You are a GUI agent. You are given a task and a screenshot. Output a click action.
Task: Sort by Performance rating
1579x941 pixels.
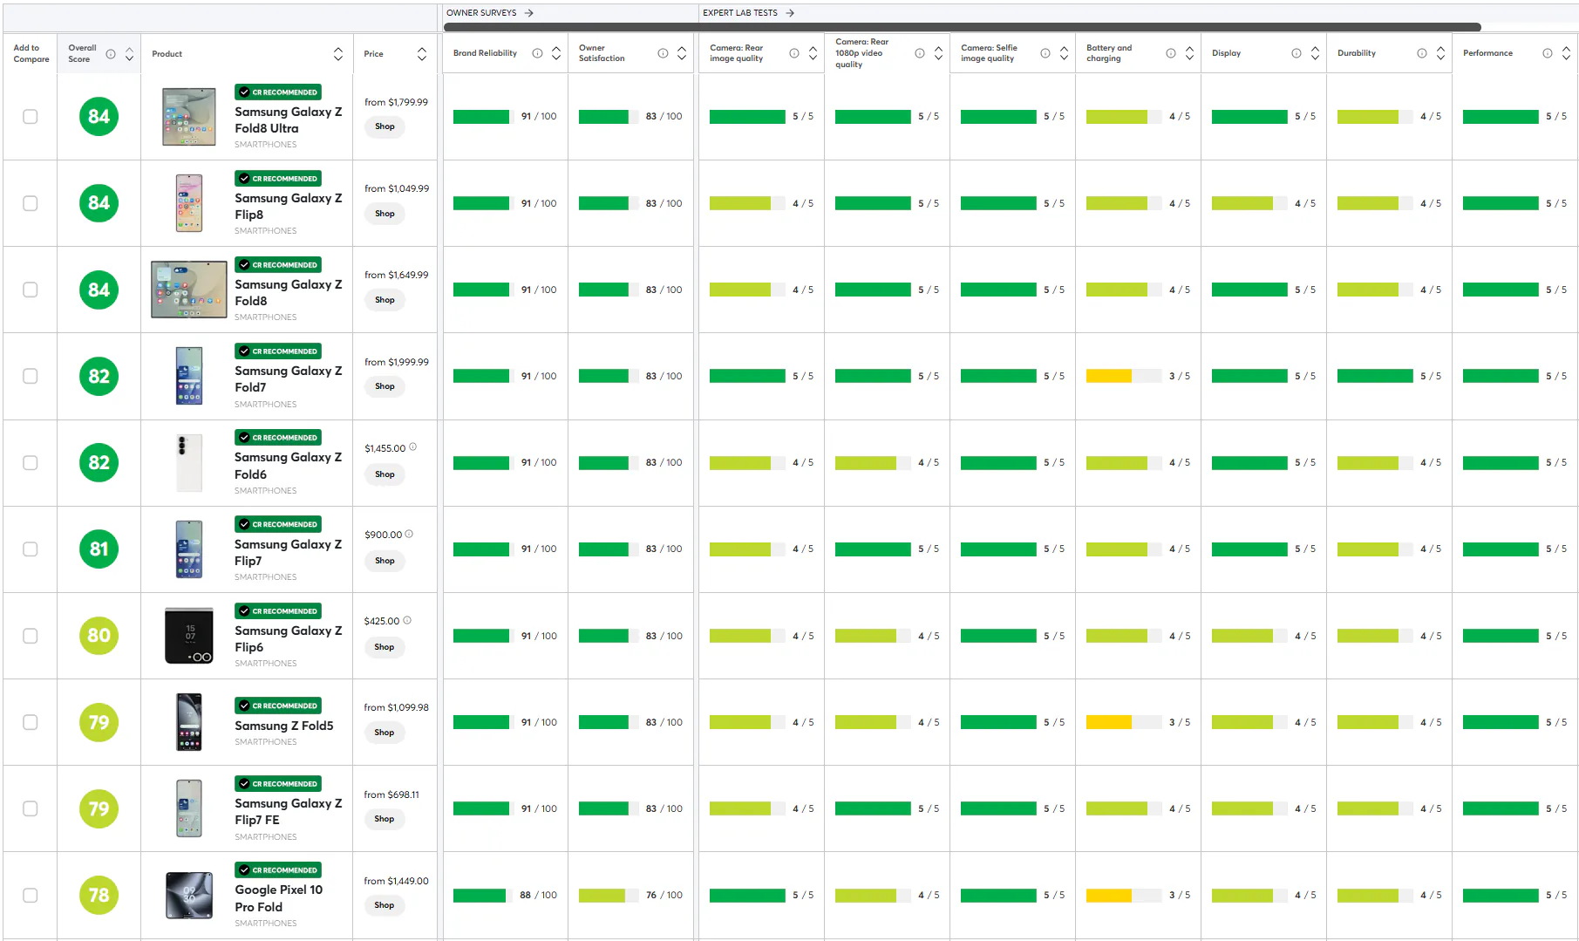point(1567,53)
